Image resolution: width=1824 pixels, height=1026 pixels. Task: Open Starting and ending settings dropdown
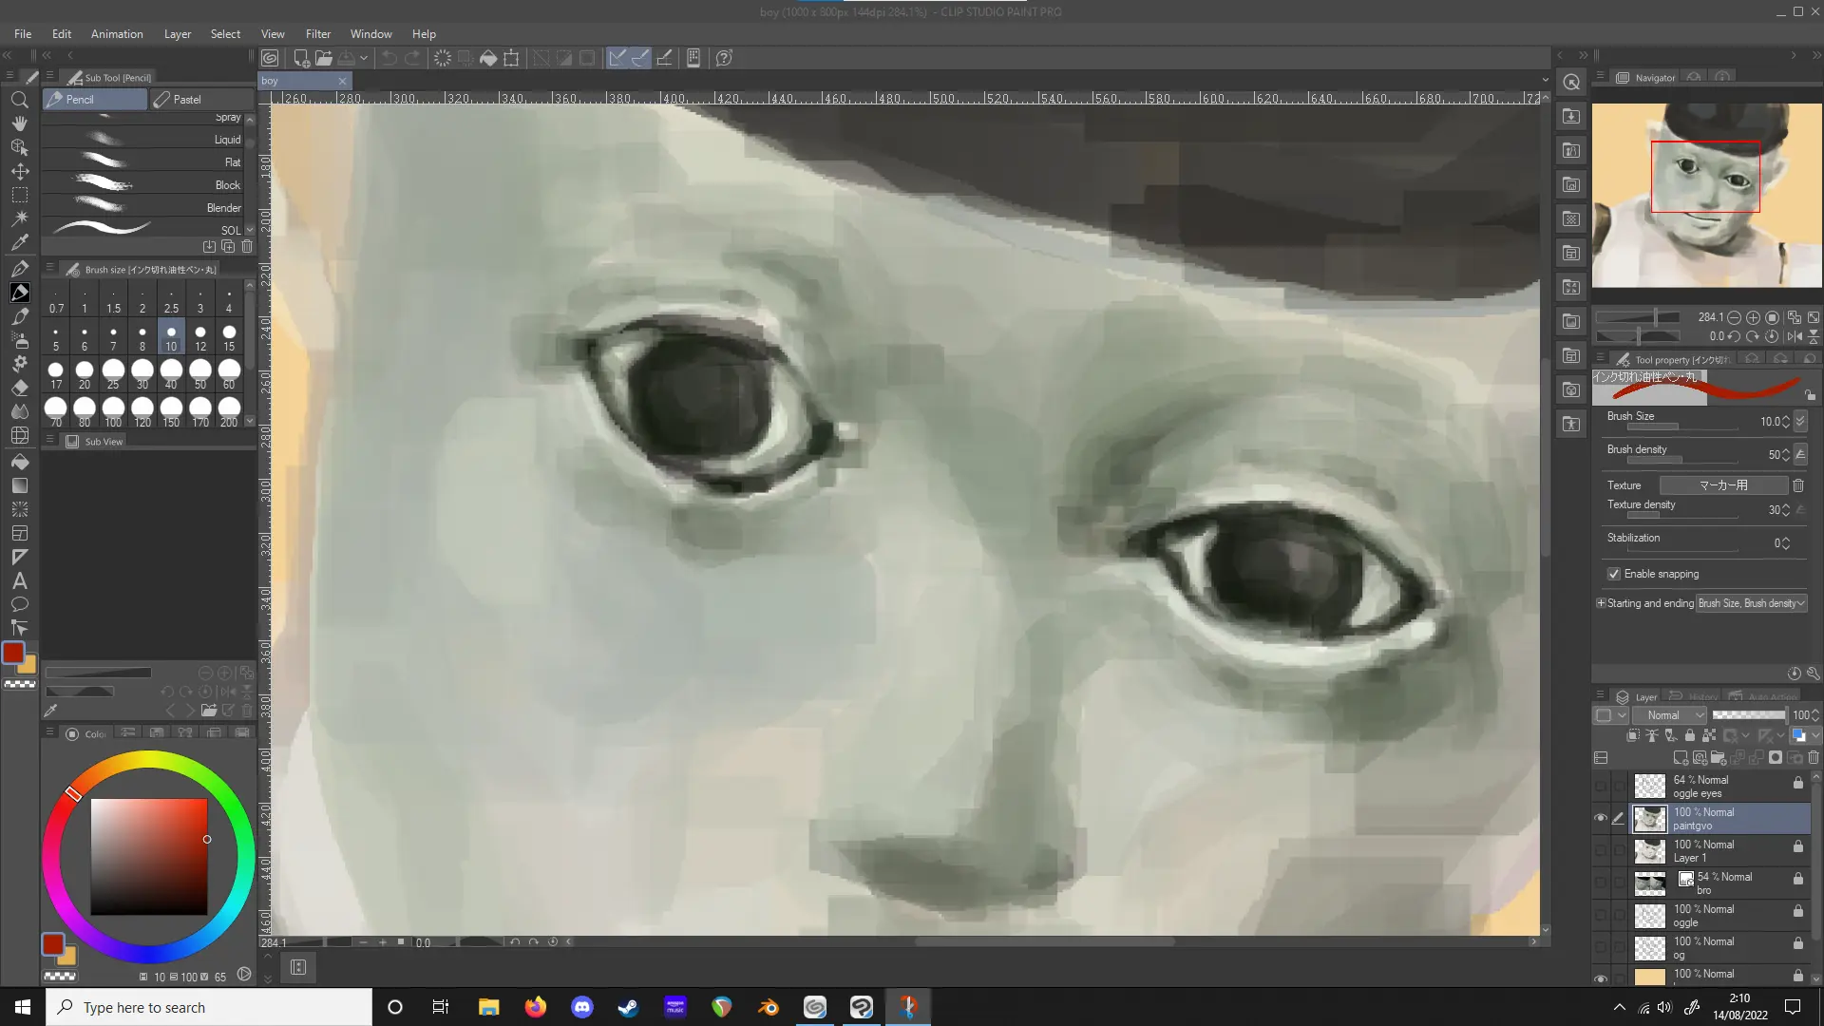(x=1751, y=603)
